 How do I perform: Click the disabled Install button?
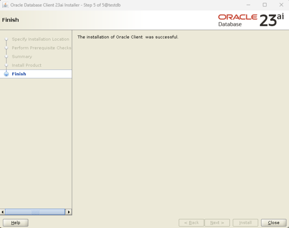click(x=245, y=223)
